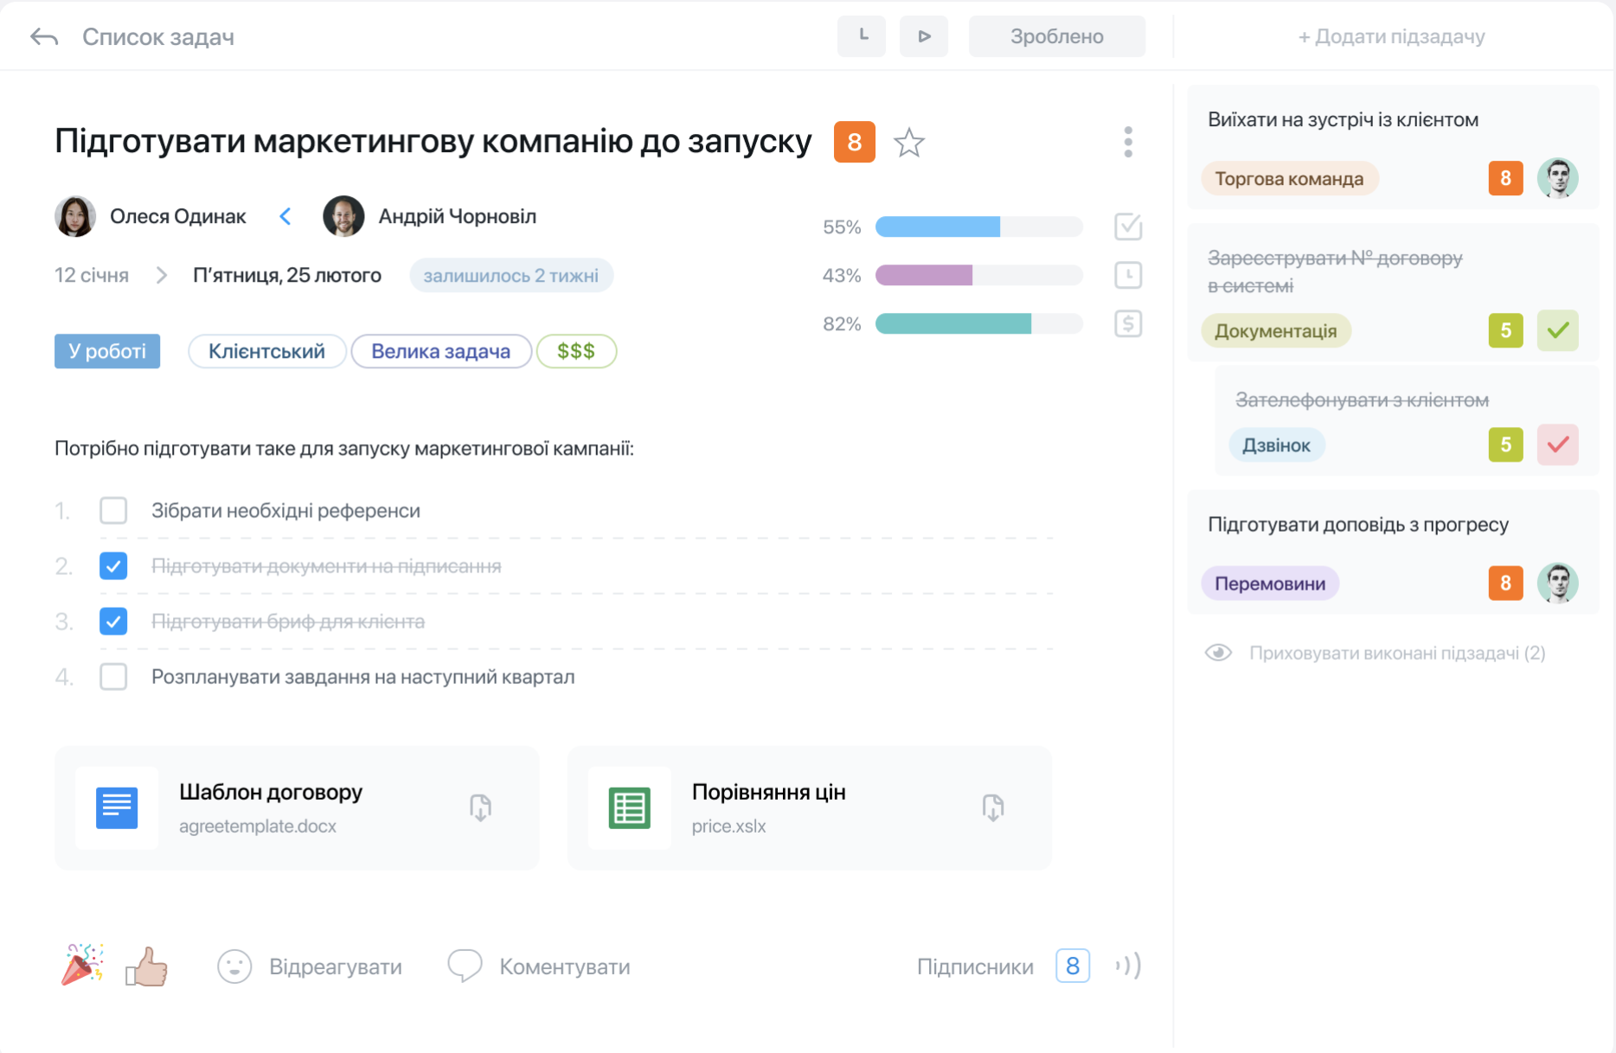Click Додати підзадачу to add subtask
The width and height of the screenshot is (1616, 1053).
click(x=1391, y=36)
